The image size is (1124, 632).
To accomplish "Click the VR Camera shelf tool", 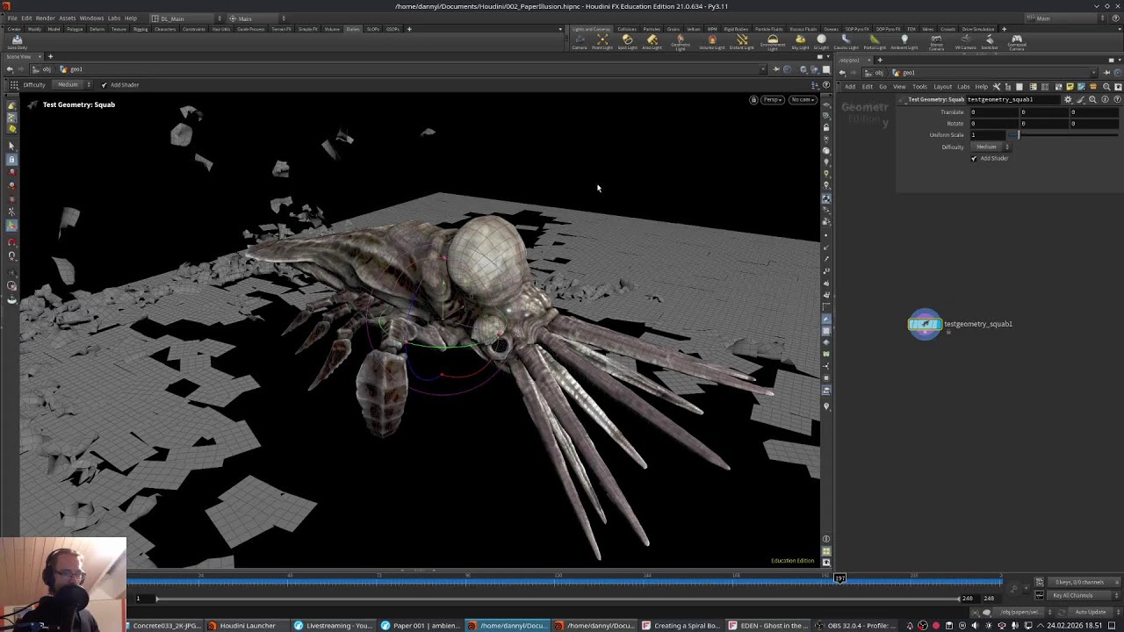I will click(965, 41).
